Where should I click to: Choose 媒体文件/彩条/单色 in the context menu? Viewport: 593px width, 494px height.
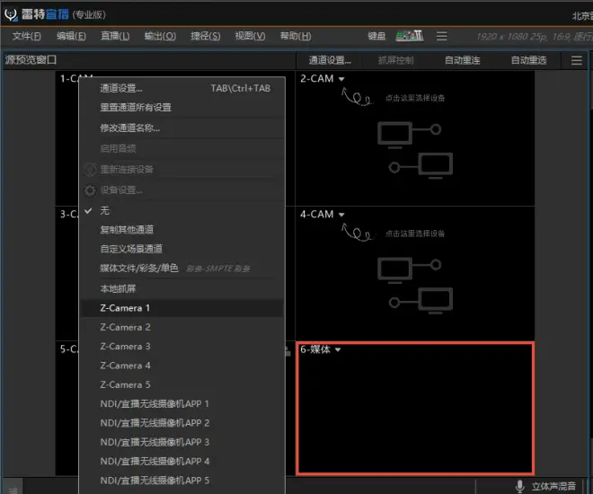point(182,269)
